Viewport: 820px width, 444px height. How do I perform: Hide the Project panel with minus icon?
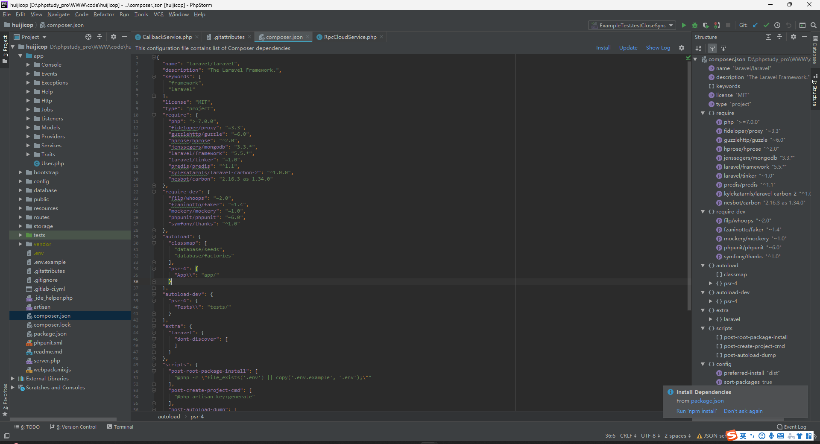(x=125, y=37)
